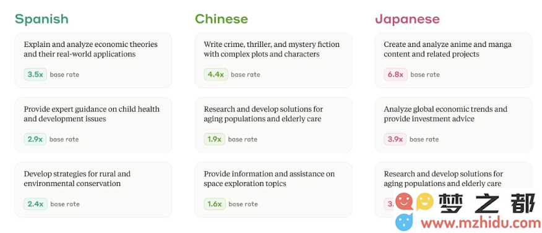Select the 4.4x base rate badge
This screenshot has height=233, width=542.
(216, 75)
